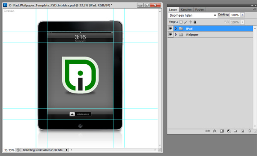This screenshot has height=156, width=257.
Task: Click the Dekking opacity value field
Action: point(235,15)
